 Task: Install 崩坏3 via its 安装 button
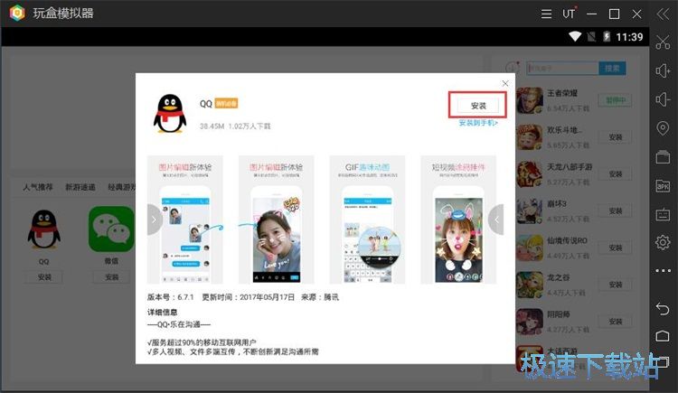pyautogui.click(x=616, y=211)
